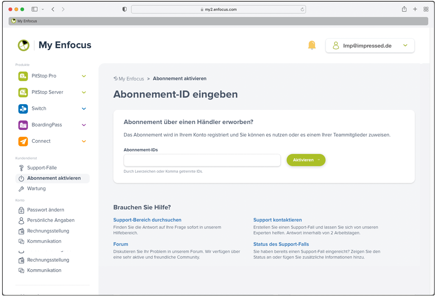Screen dimensions: 438x298
Task: Click the Abonnement-IDs input field
Action: pos(202,160)
